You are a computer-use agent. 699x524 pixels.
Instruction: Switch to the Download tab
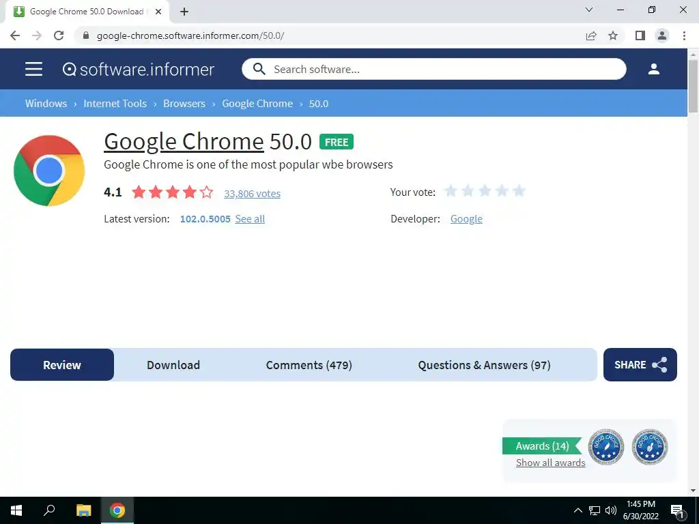coord(173,365)
